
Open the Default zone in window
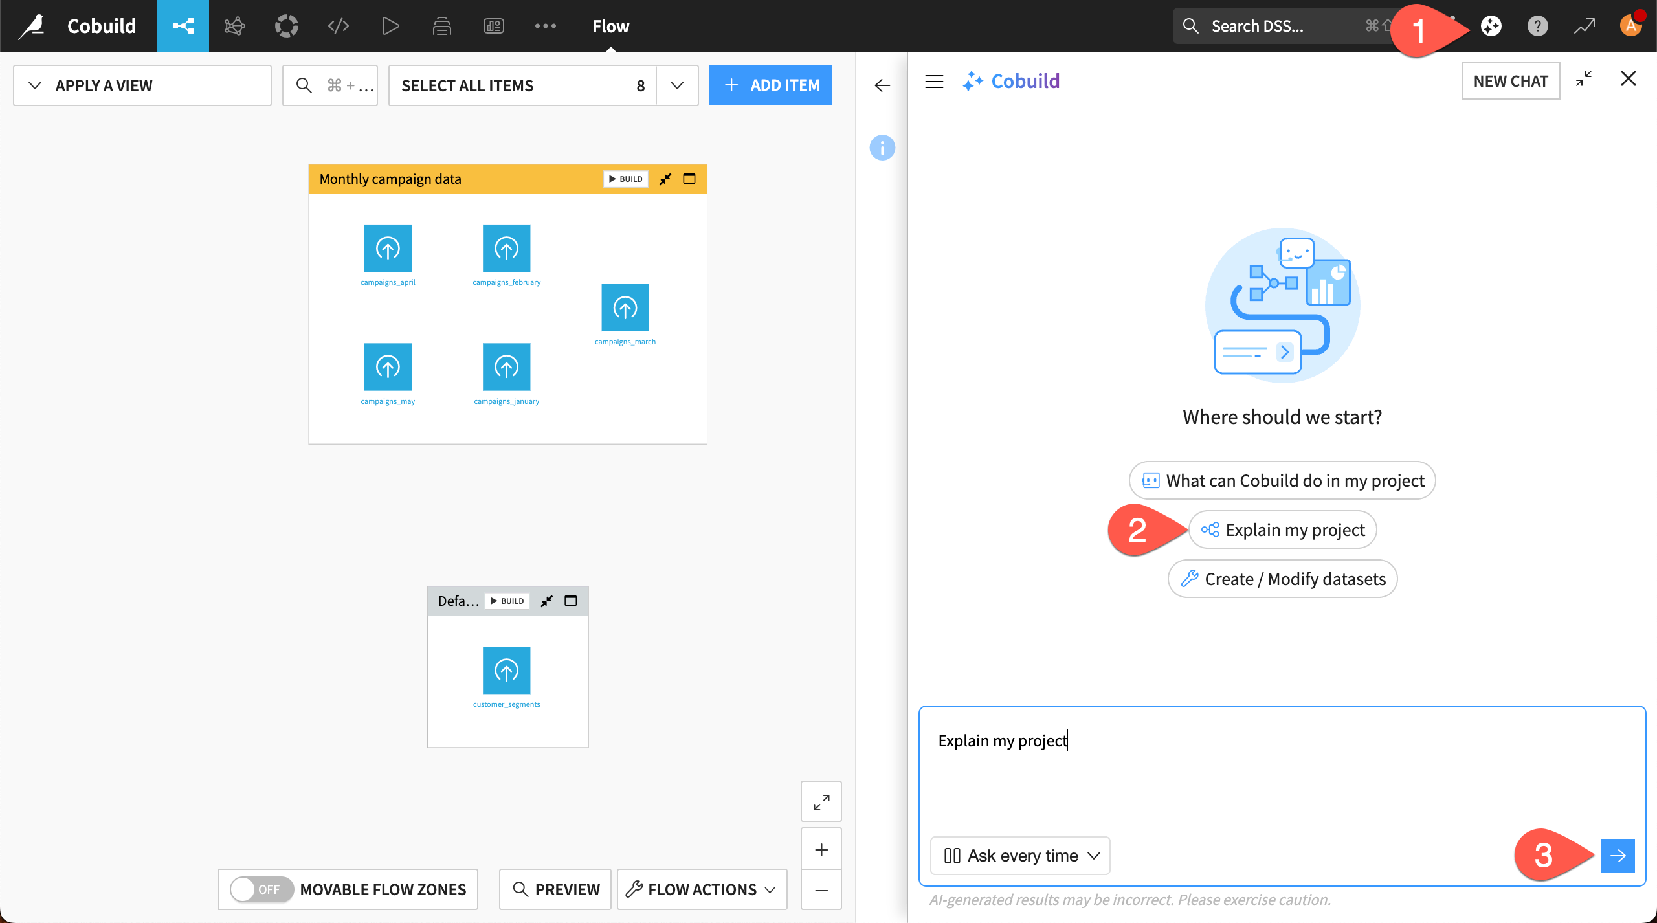570,601
